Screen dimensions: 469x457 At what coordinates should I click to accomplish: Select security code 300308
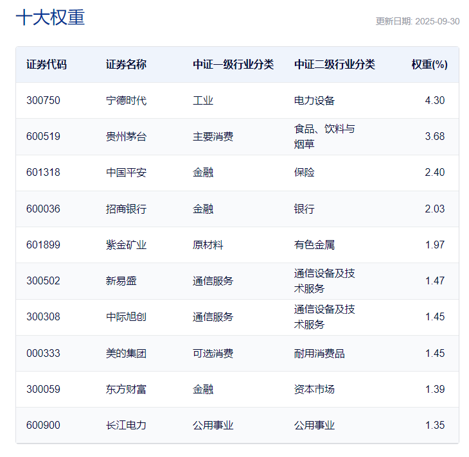click(43, 317)
